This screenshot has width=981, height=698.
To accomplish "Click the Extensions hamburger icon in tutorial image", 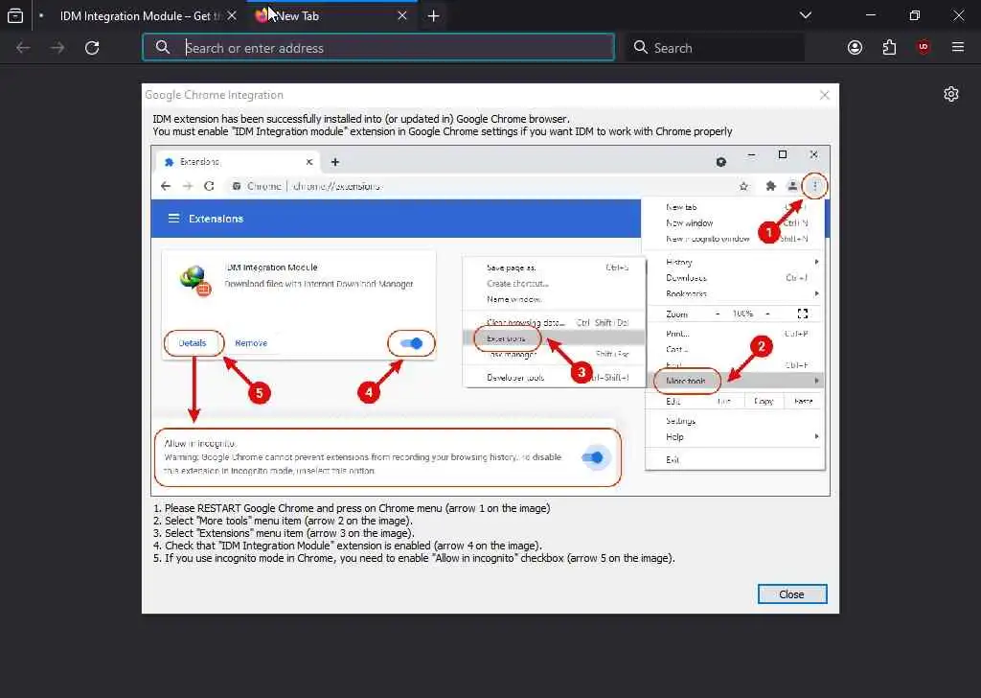I will pyautogui.click(x=173, y=219).
